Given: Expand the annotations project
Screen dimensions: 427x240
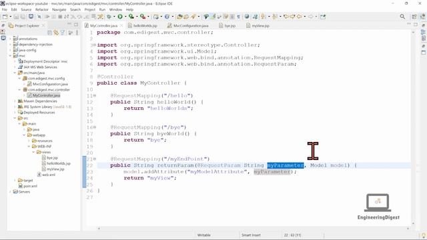Looking at the screenshot, I should 11,39.
